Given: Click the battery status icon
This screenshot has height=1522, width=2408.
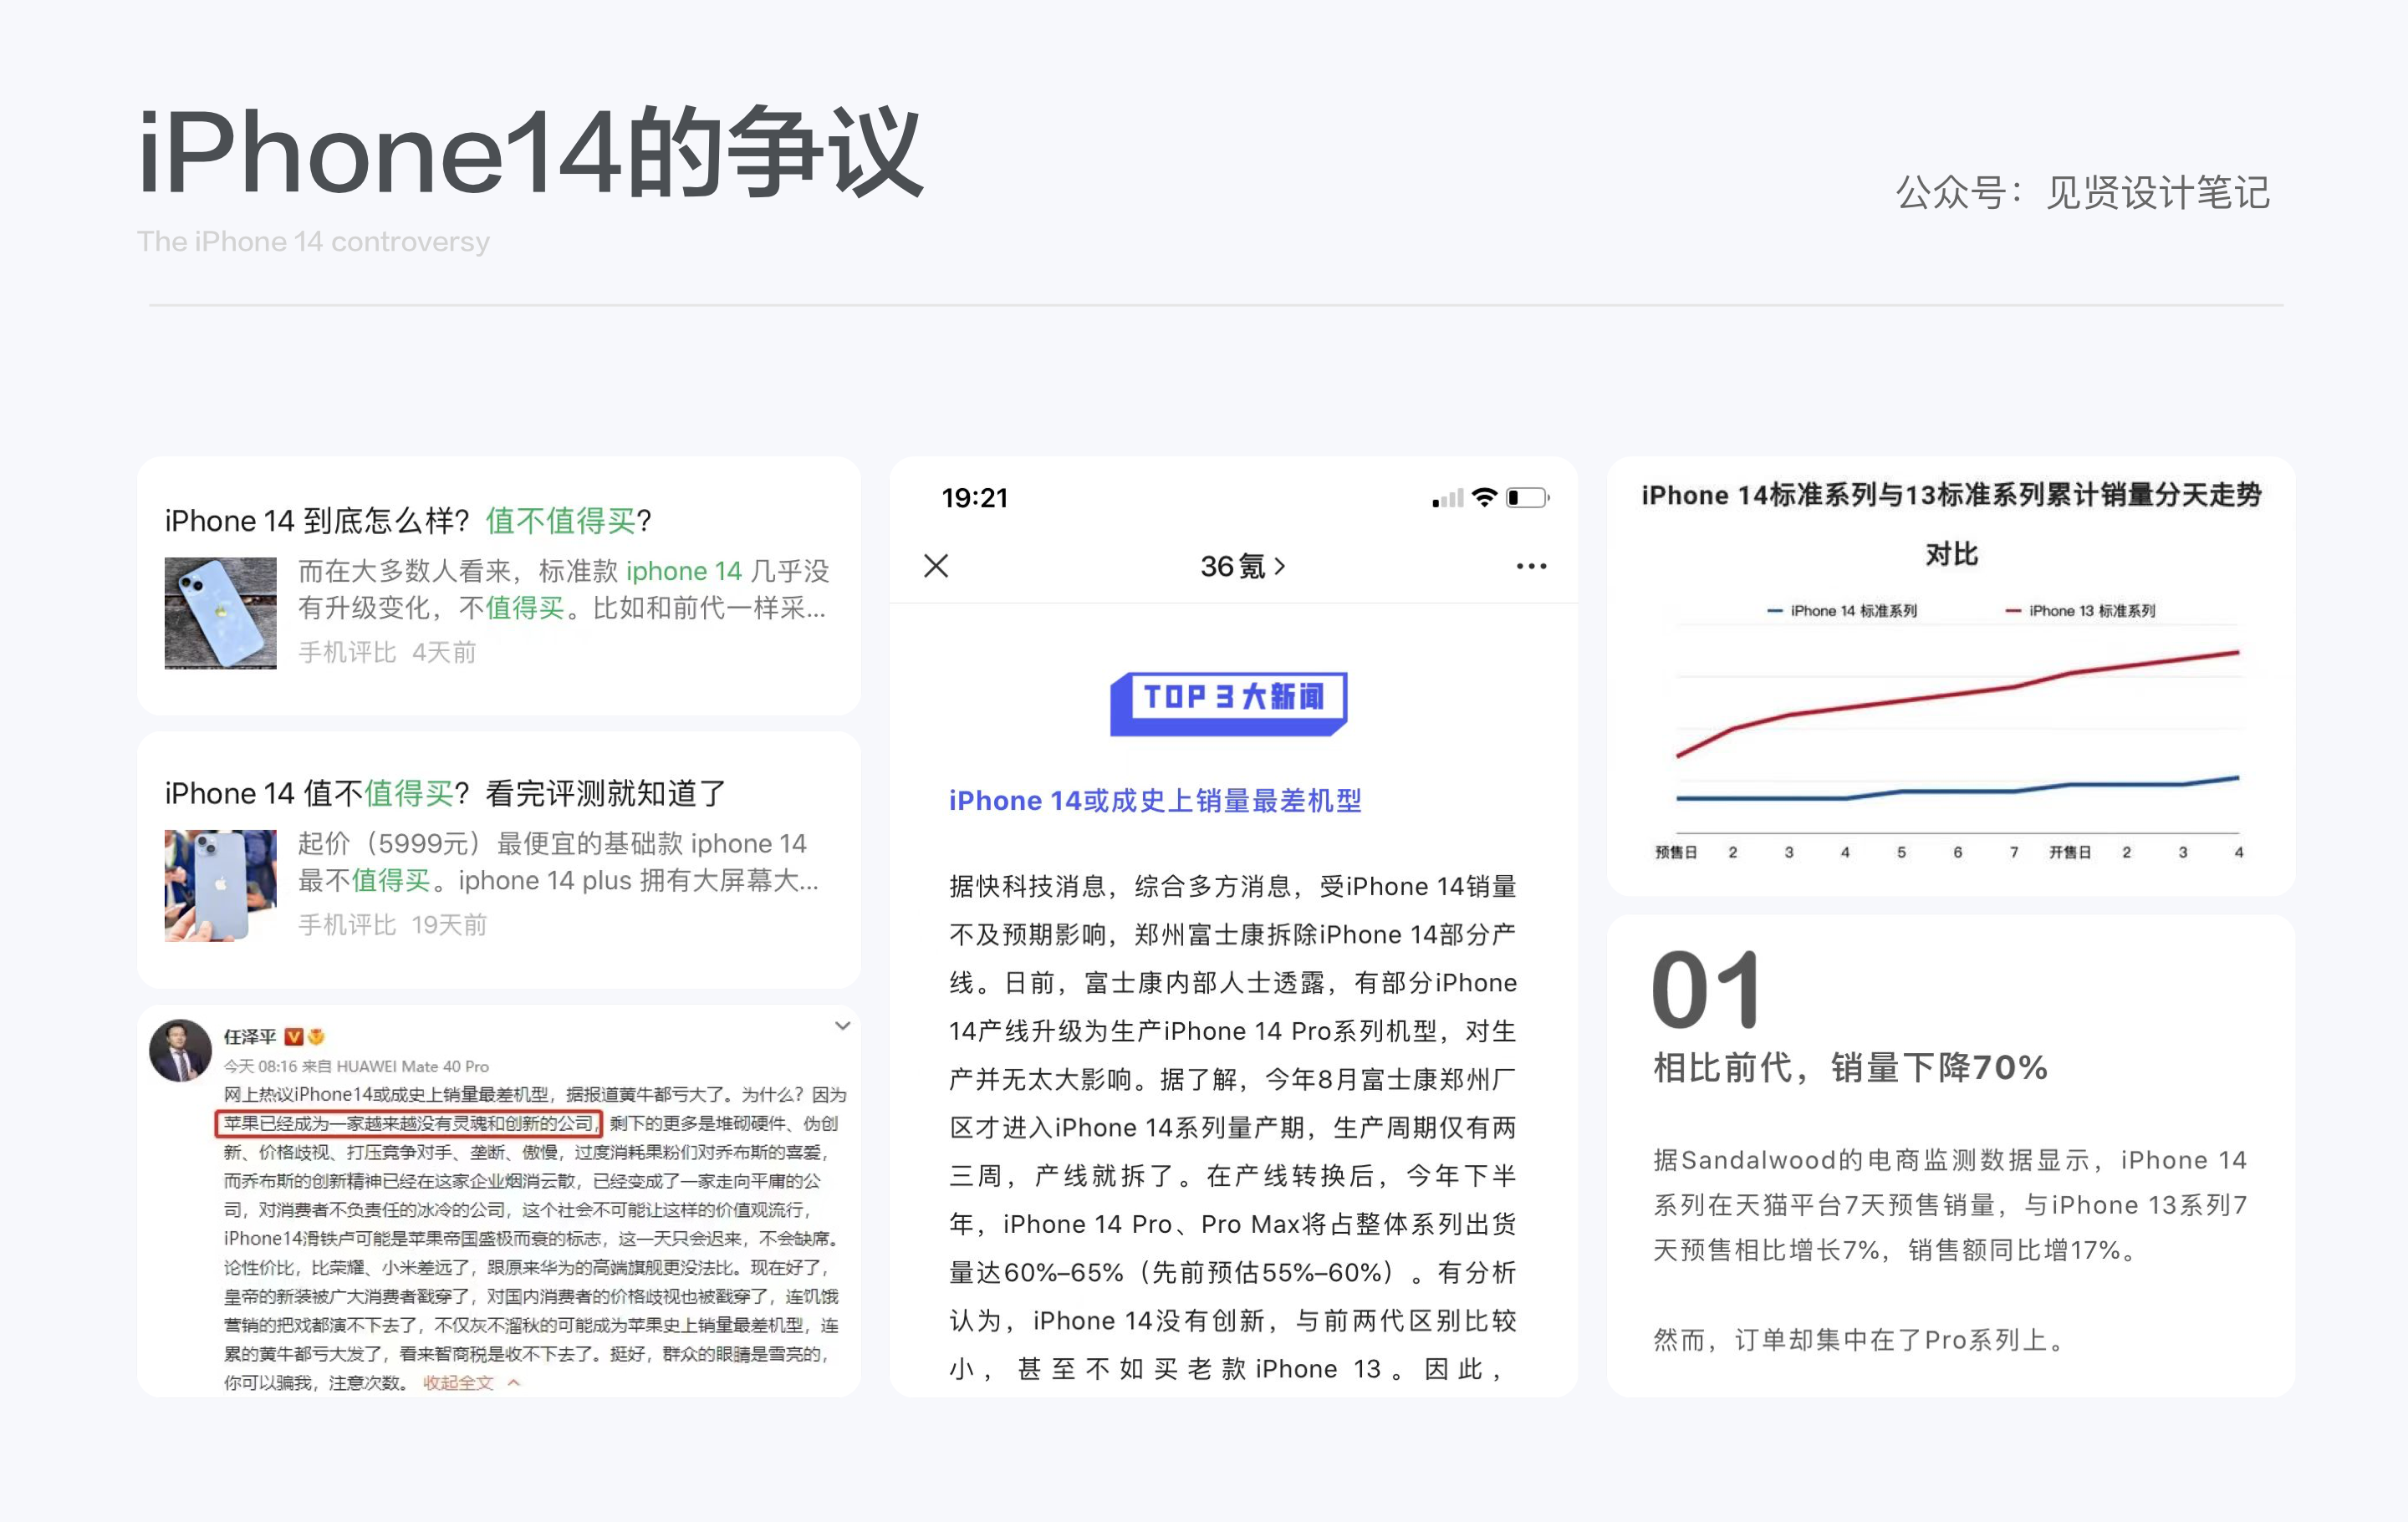Looking at the screenshot, I should coord(1526,497).
